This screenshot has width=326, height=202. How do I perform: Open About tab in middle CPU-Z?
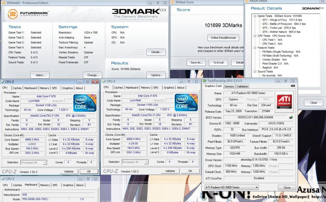pyautogui.click(x=181, y=88)
